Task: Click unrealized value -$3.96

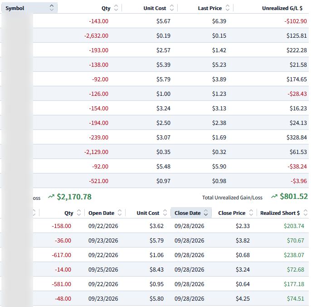Action: (298, 181)
